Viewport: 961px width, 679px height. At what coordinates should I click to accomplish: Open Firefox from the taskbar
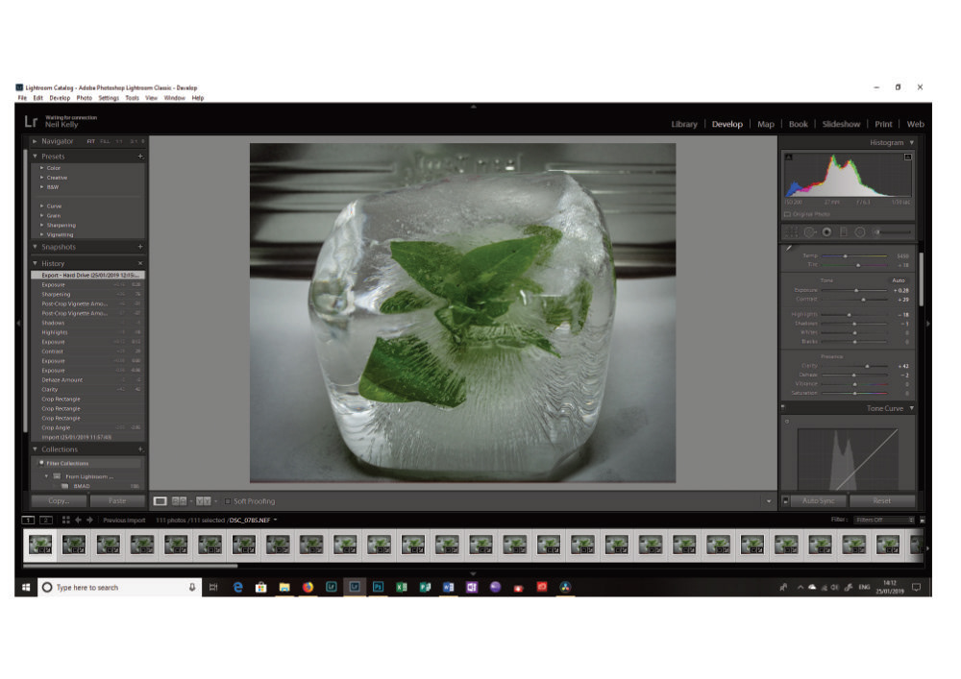308,587
